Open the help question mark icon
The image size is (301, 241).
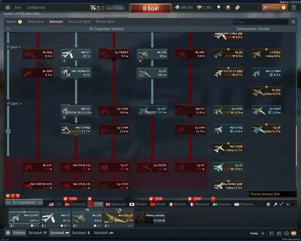[293, 8]
